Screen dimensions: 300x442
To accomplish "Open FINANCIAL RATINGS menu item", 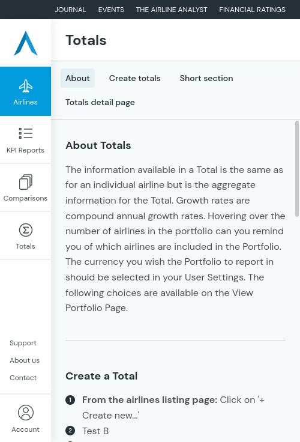I will click(253, 10).
